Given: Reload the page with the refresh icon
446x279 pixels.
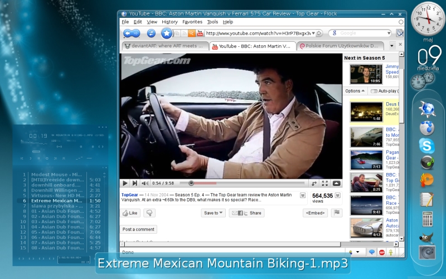Looking at the screenshot, I should point(151,33).
